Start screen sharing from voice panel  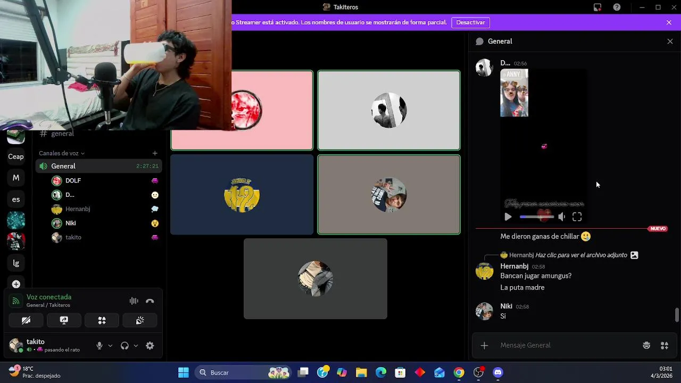click(64, 320)
